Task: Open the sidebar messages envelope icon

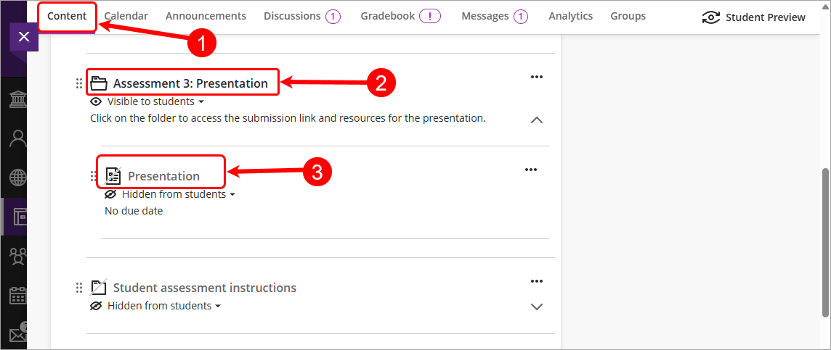Action: (x=17, y=334)
